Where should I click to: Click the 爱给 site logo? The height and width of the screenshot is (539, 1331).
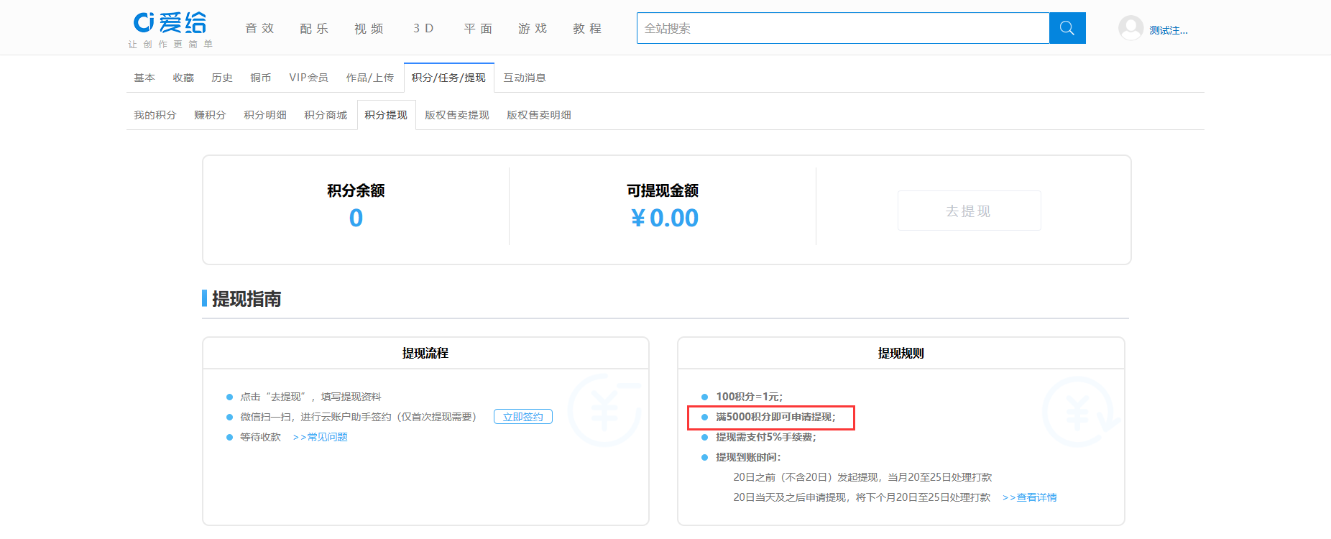[170, 23]
